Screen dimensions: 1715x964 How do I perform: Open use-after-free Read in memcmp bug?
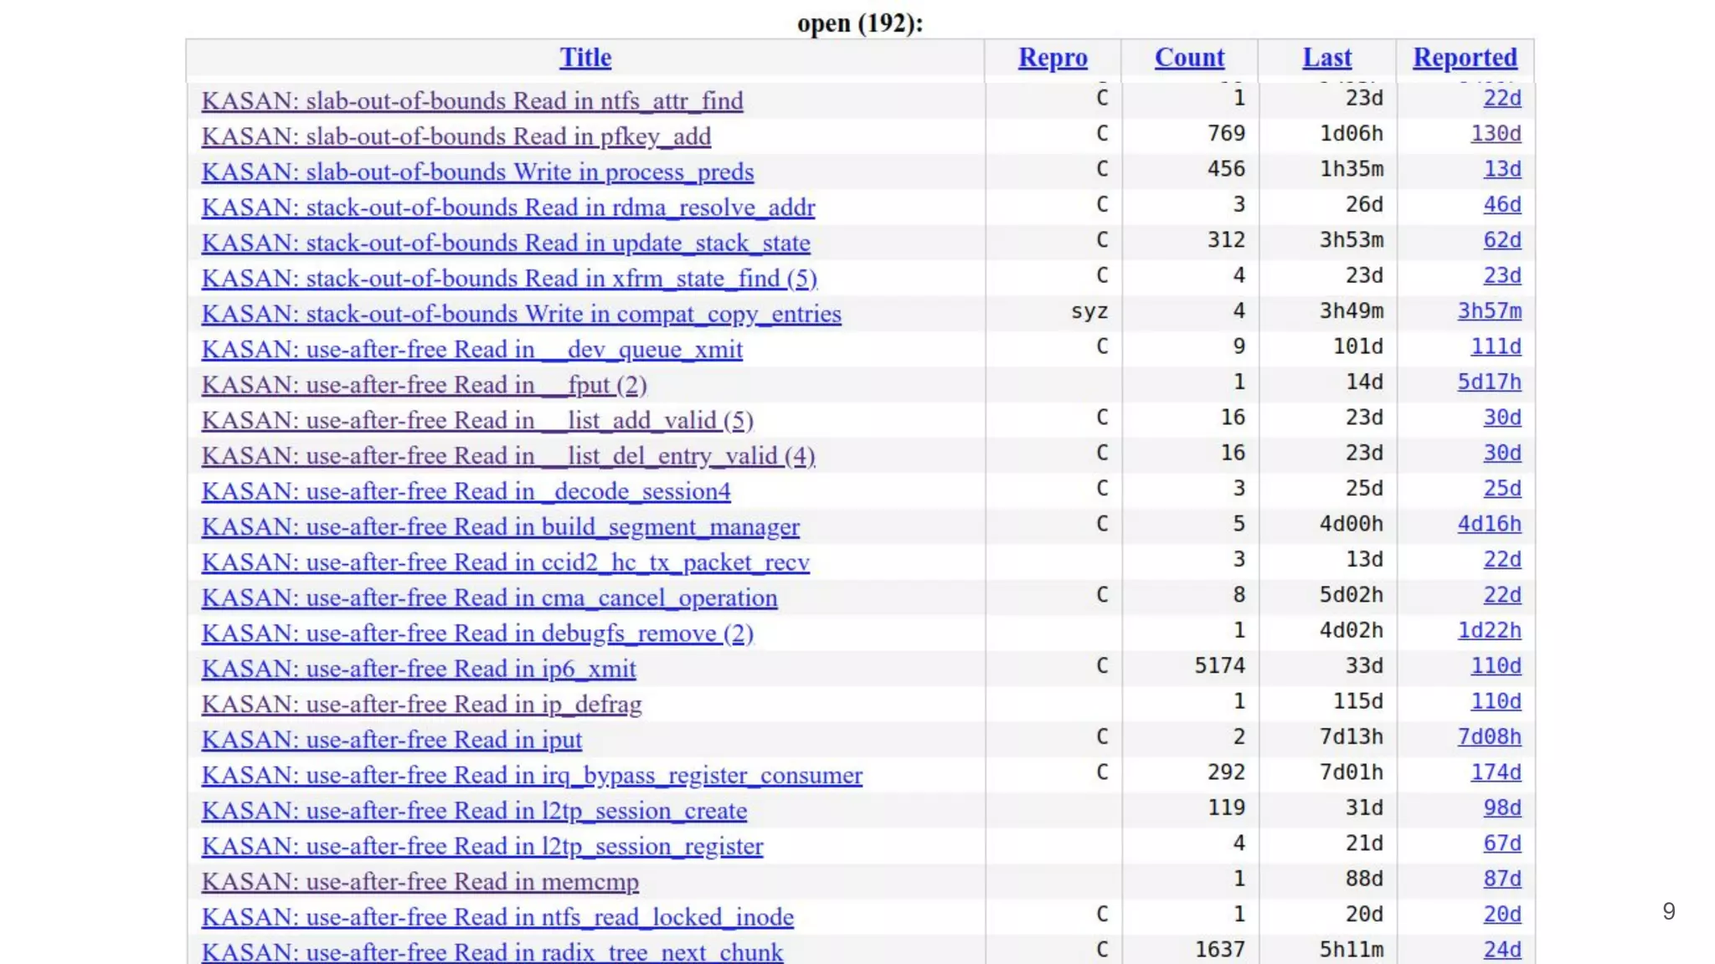[x=420, y=882]
